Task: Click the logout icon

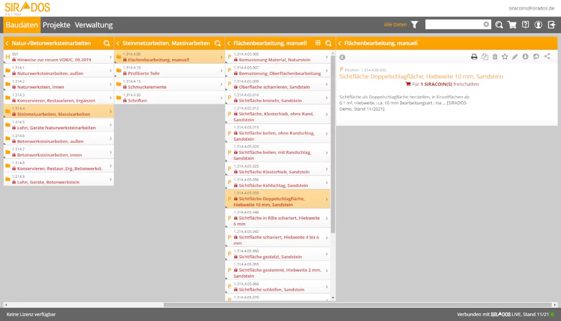Action: click(x=551, y=24)
